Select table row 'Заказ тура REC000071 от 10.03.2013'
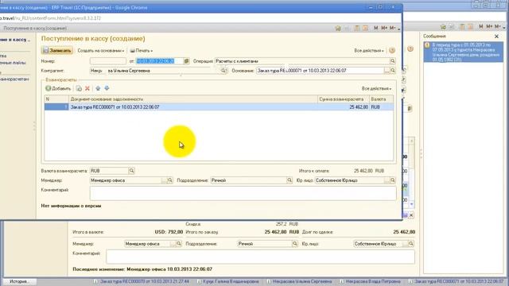Screen dimensions: 509x286 pyautogui.click(x=219, y=107)
